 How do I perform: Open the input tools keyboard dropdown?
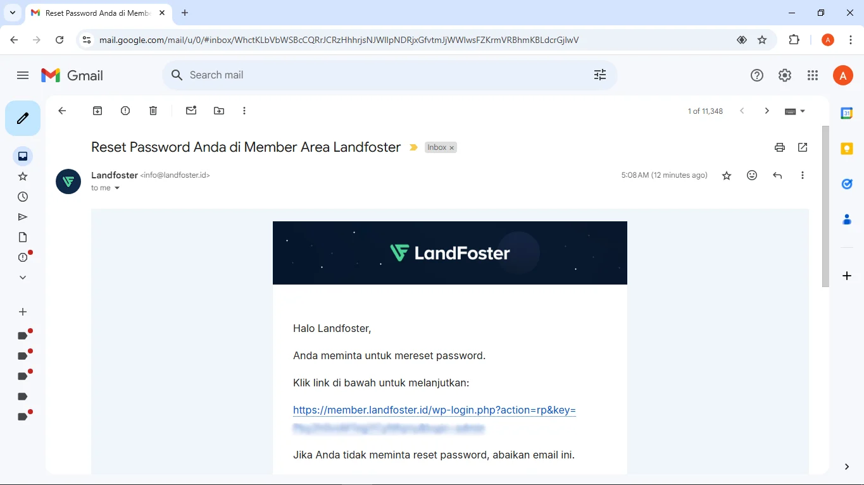click(795, 111)
